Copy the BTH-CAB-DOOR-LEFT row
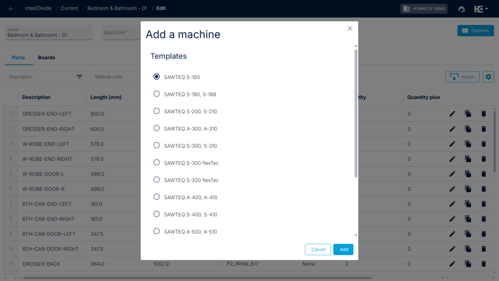Screen dimensions: 499x281 pyautogui.click(x=468, y=234)
